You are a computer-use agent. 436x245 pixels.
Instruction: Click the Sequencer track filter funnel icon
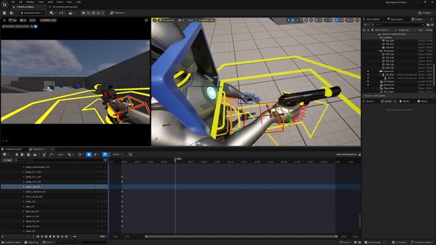coord(106,161)
